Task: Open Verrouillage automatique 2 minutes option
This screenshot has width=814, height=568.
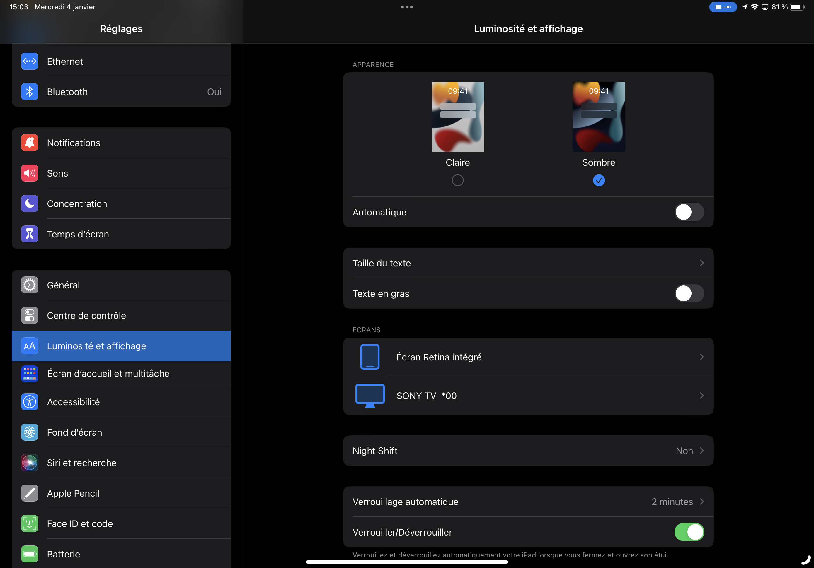Action: pyautogui.click(x=672, y=502)
